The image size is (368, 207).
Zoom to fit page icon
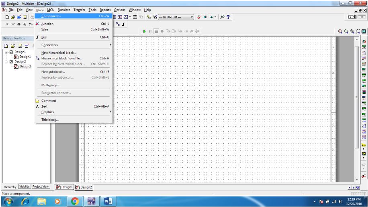[358, 31]
